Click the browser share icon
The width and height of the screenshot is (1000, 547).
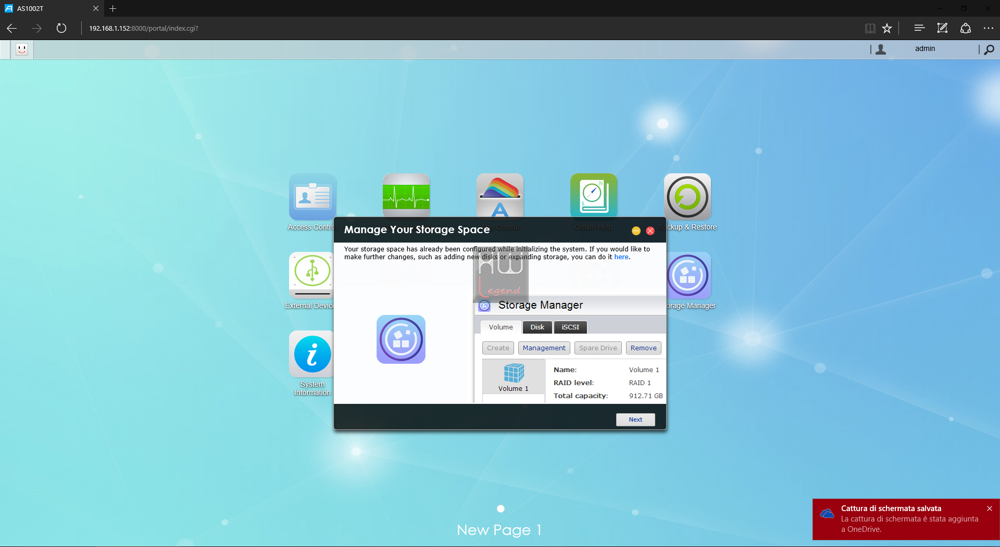tap(966, 28)
